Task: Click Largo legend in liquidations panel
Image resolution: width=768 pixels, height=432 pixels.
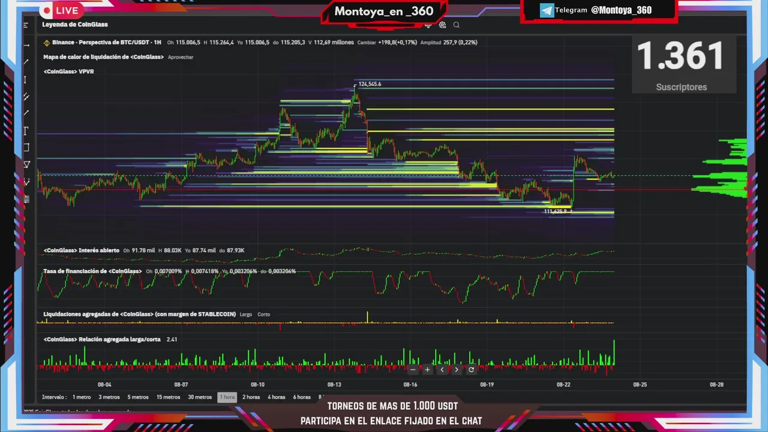Action: click(x=246, y=314)
